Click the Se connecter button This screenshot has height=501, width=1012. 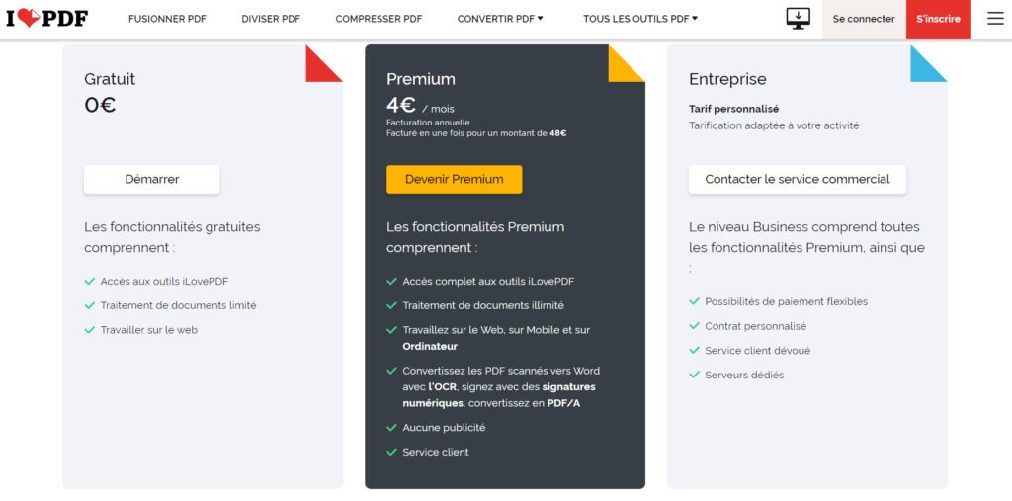(x=864, y=19)
